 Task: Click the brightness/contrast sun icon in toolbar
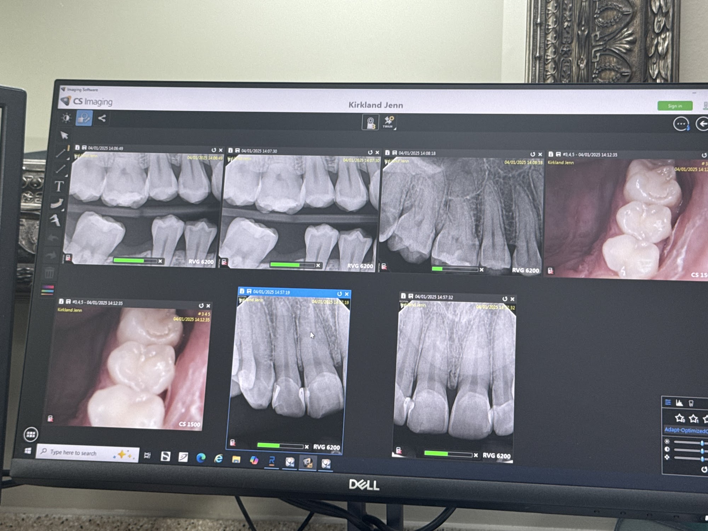(x=66, y=118)
